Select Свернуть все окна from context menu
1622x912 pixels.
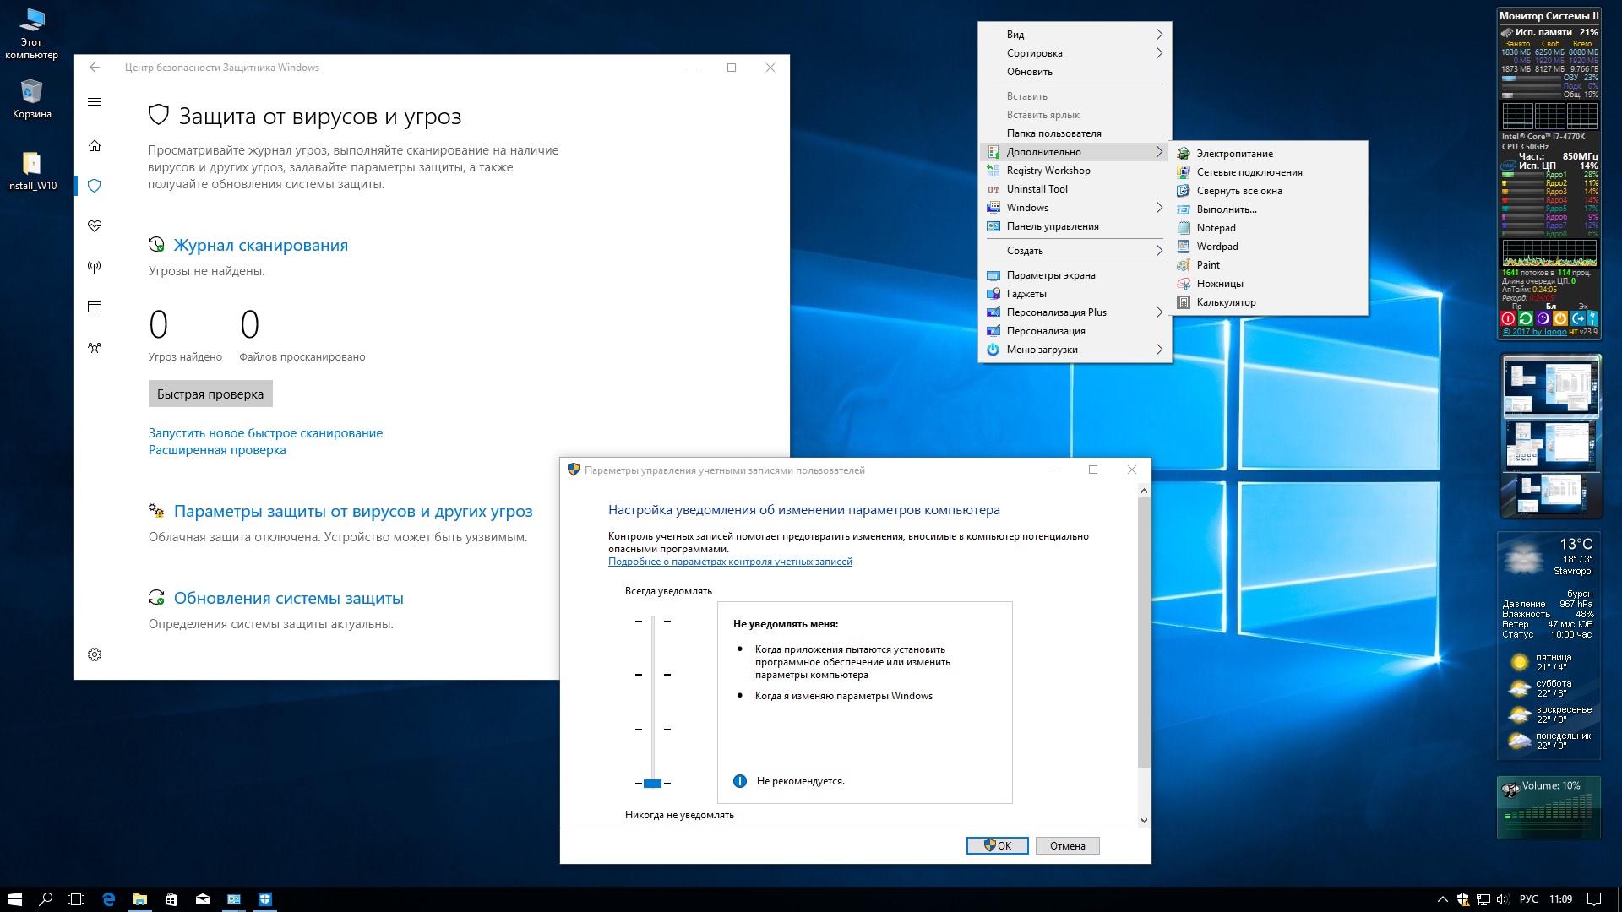1240,189
